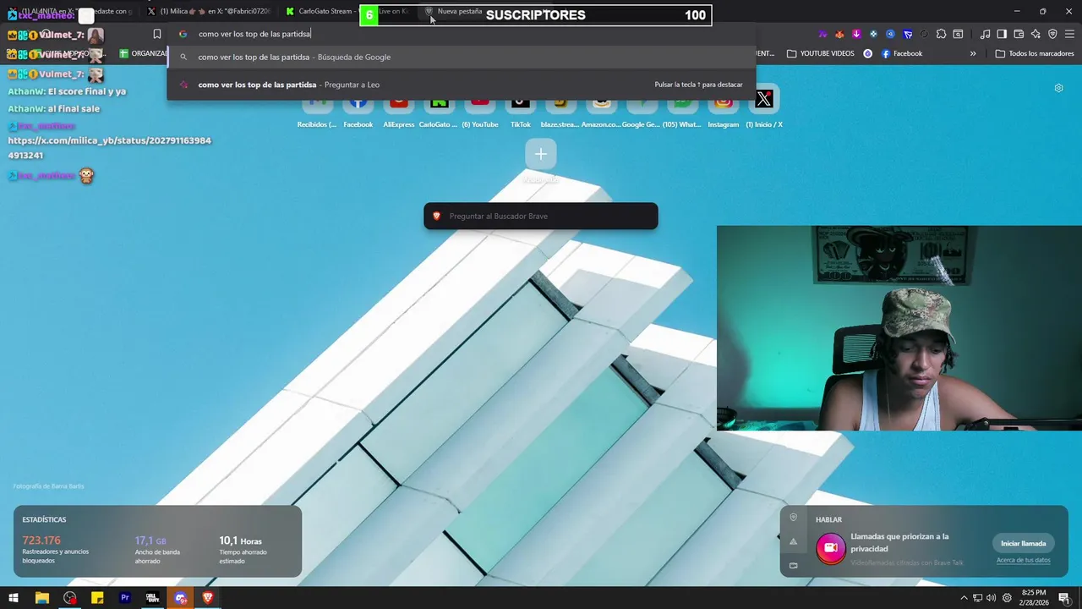The image size is (1082, 609).
Task: Open the YOUTUBE VIDEOS bookmark folder
Action: (820, 53)
